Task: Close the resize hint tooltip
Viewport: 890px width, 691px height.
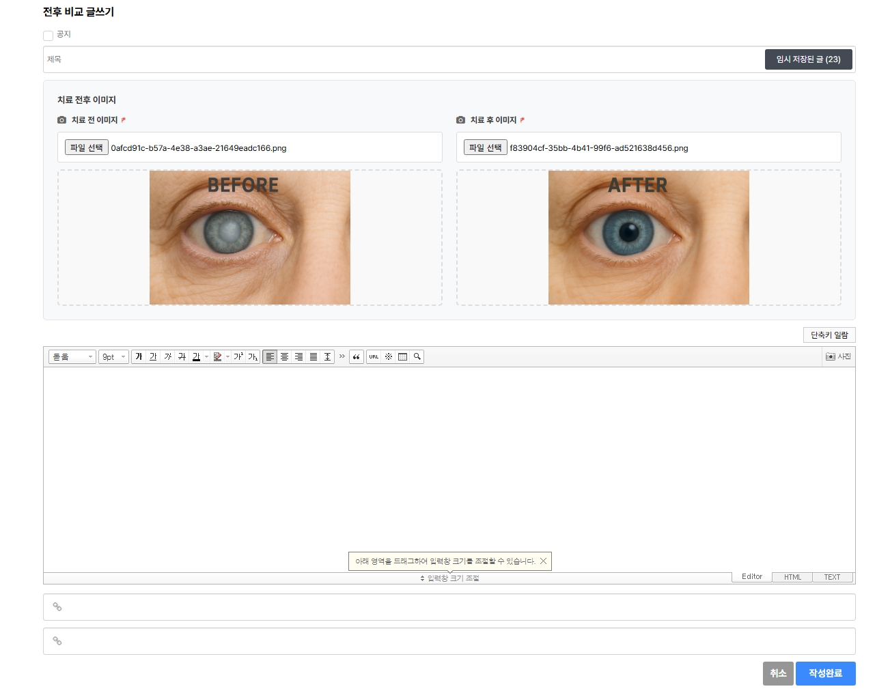Action: click(x=543, y=561)
